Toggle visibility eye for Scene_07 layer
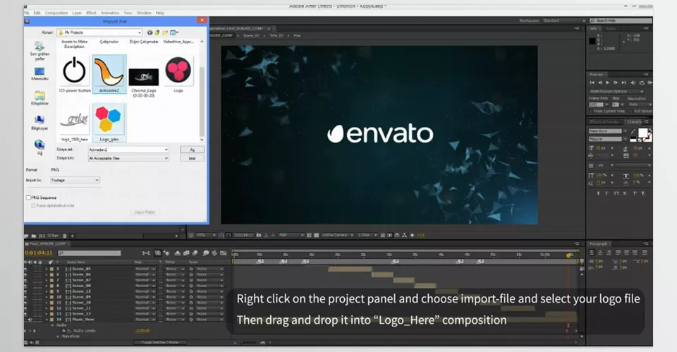This screenshot has width=677, height=352. 26,280
